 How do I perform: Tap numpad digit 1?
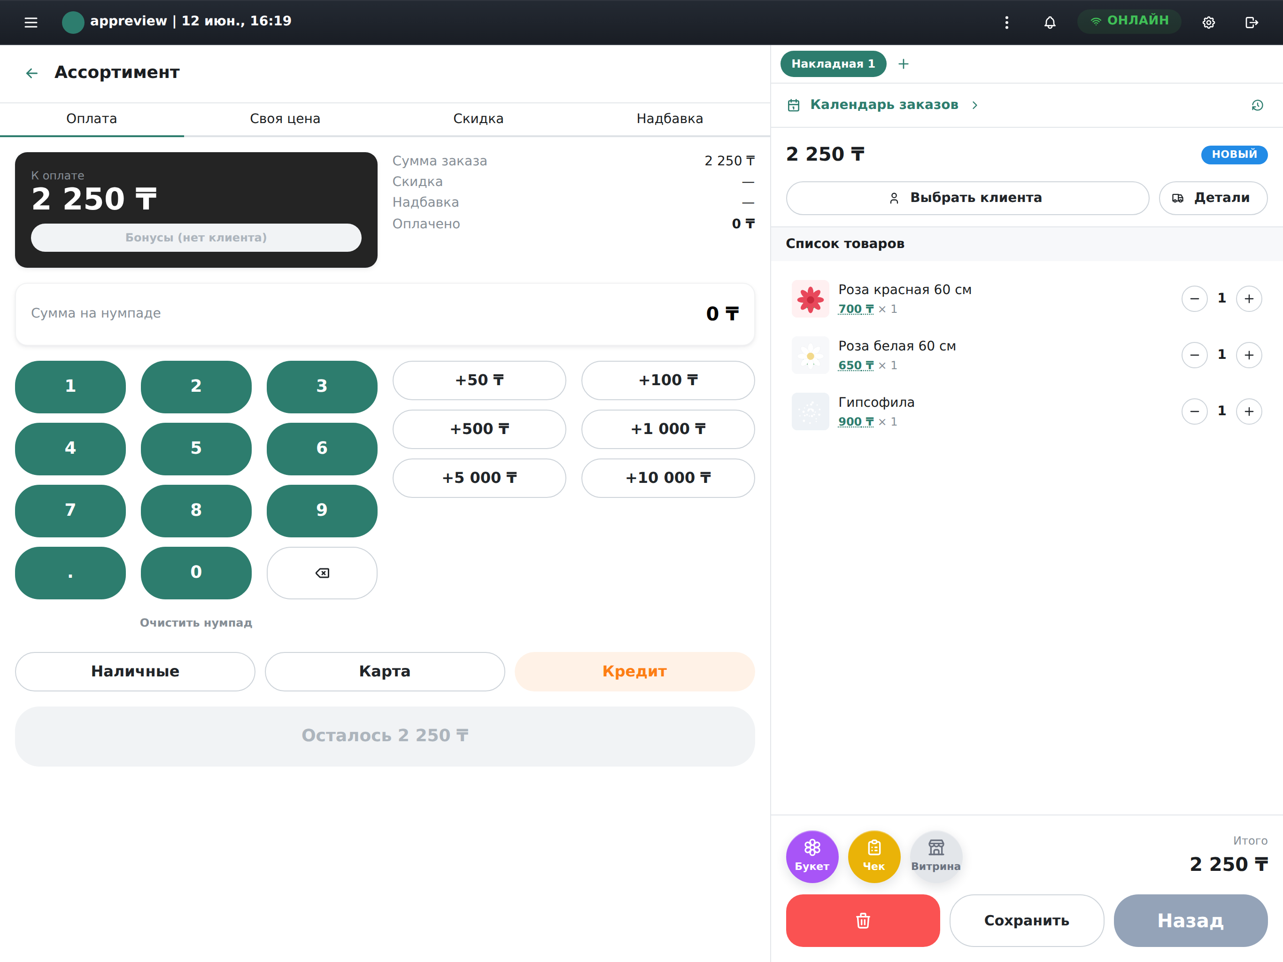tap(70, 387)
